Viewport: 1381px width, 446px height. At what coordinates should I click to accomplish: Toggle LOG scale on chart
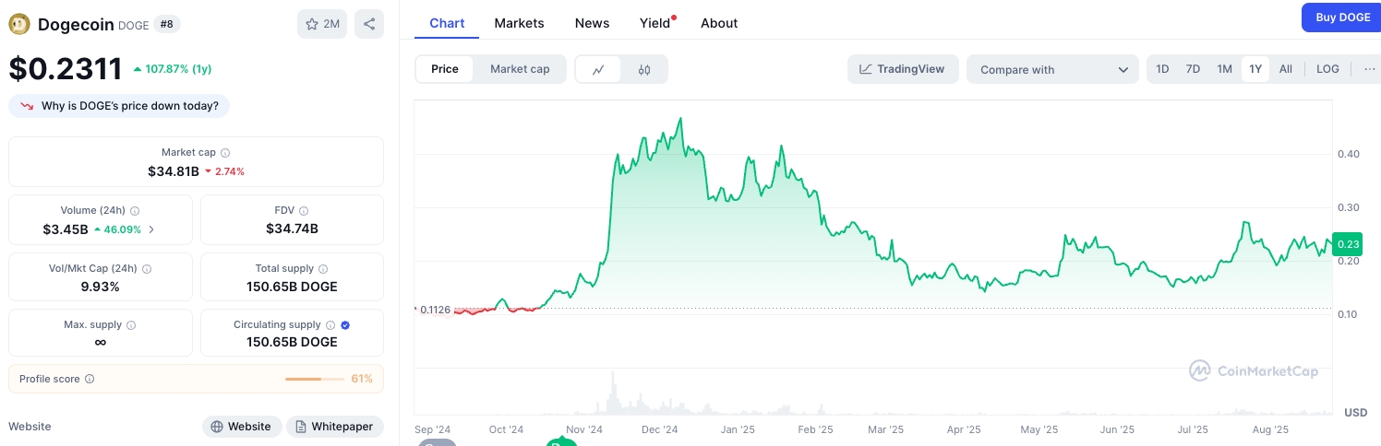1327,69
